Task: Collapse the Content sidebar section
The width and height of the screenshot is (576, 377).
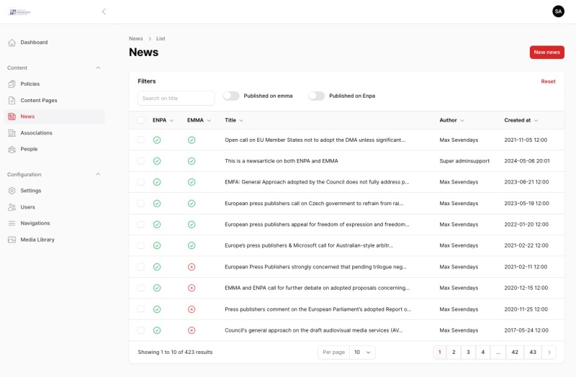Action: (98, 68)
